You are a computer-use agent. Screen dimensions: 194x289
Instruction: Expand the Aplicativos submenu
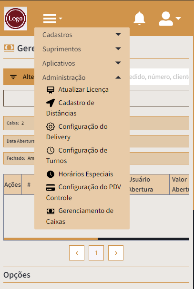tap(82, 63)
